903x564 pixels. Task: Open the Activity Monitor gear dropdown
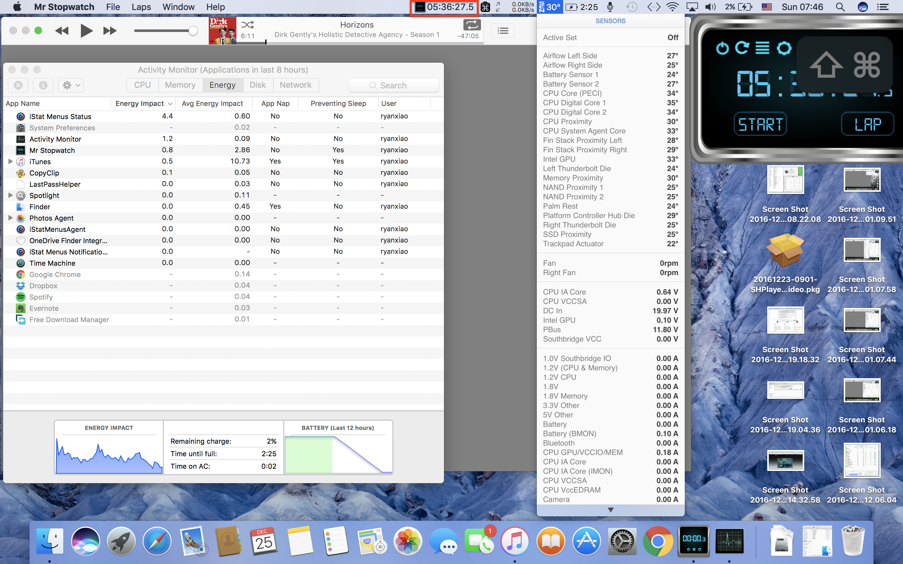tap(71, 85)
